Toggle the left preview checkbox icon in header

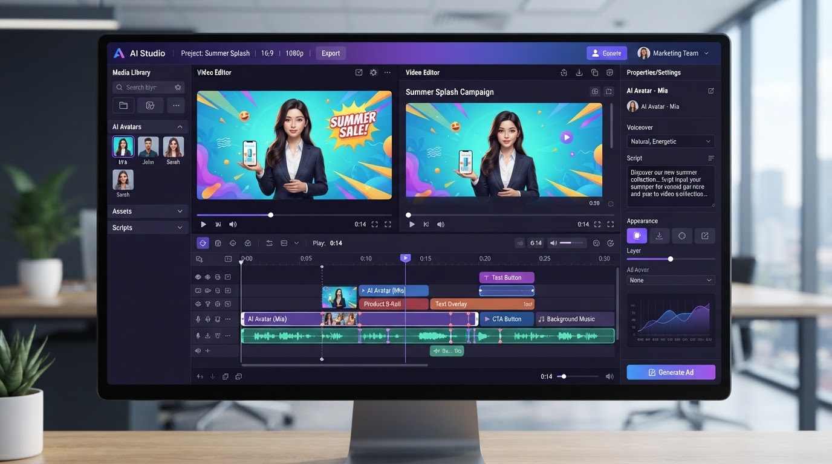[x=359, y=72]
